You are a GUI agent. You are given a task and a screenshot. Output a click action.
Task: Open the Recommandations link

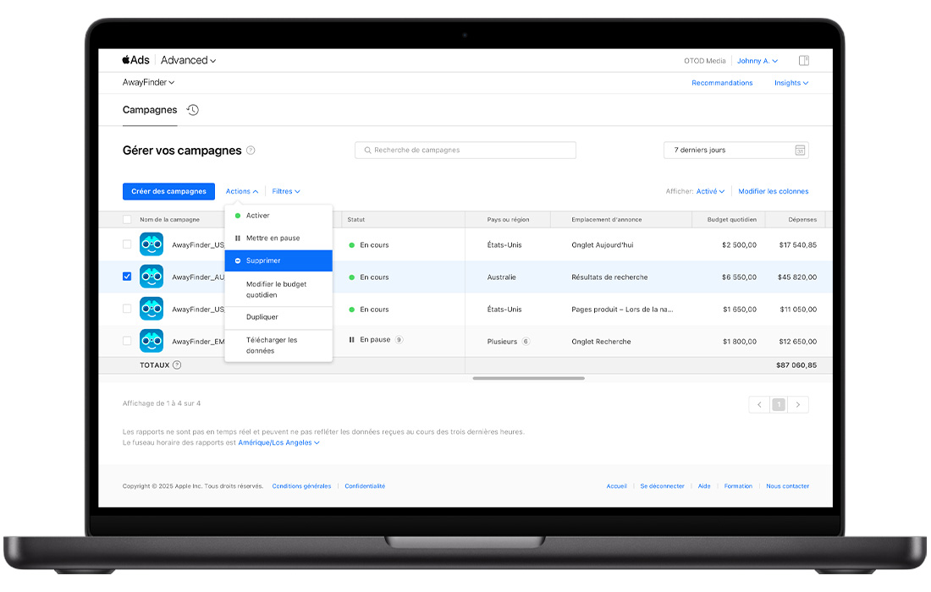(722, 83)
